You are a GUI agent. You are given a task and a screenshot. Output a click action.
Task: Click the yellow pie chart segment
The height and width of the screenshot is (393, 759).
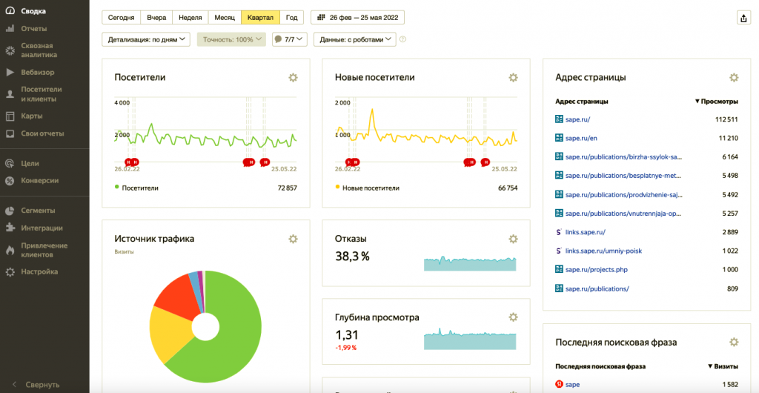click(170, 331)
